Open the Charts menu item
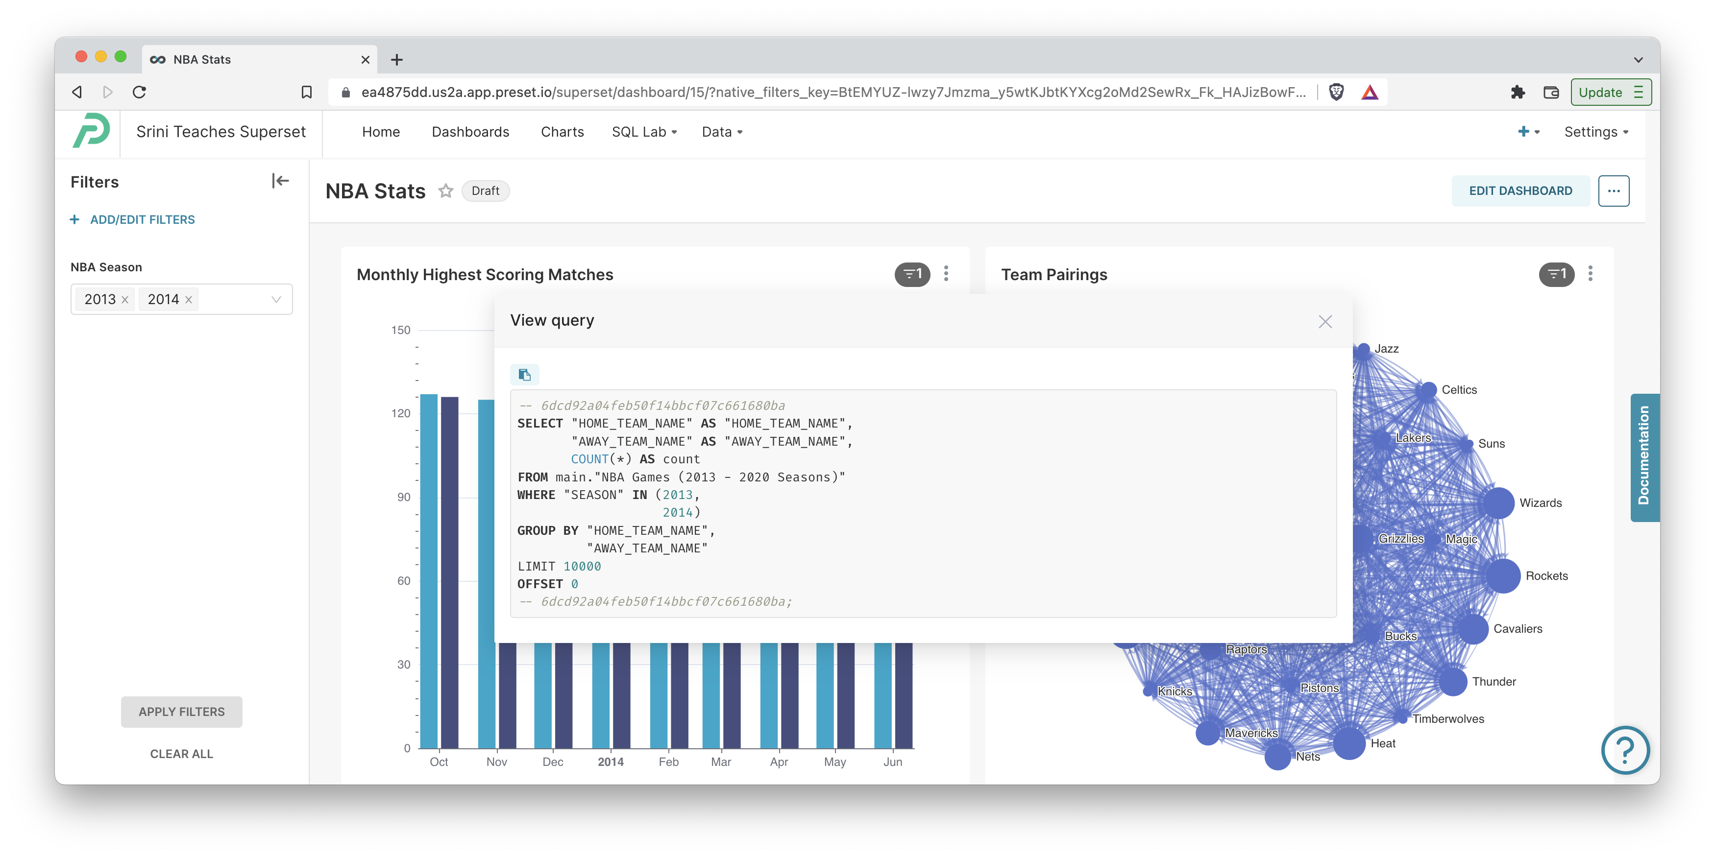This screenshot has width=1715, height=857. click(x=562, y=132)
